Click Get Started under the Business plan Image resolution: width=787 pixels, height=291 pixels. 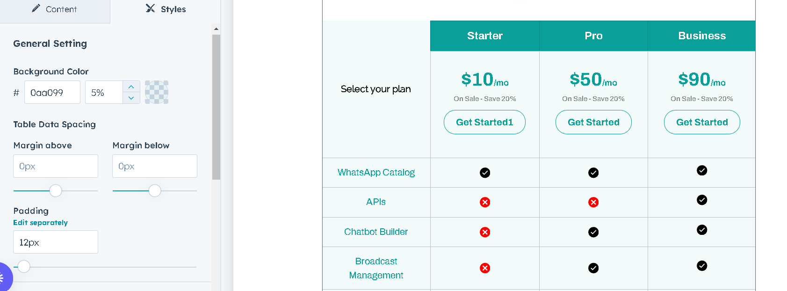point(702,122)
